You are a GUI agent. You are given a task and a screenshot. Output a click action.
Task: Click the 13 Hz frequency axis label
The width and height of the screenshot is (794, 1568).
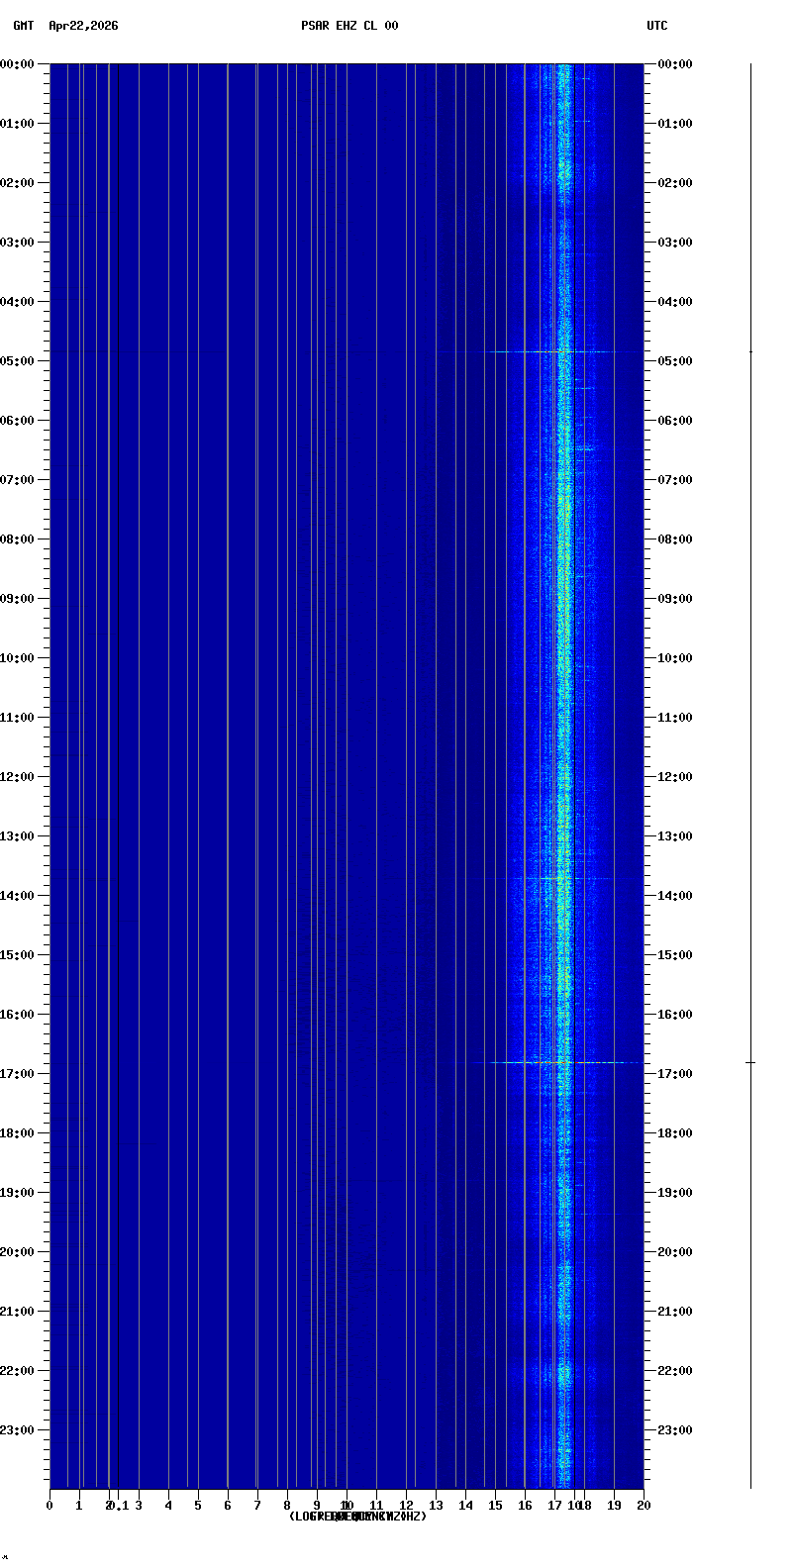[436, 1506]
